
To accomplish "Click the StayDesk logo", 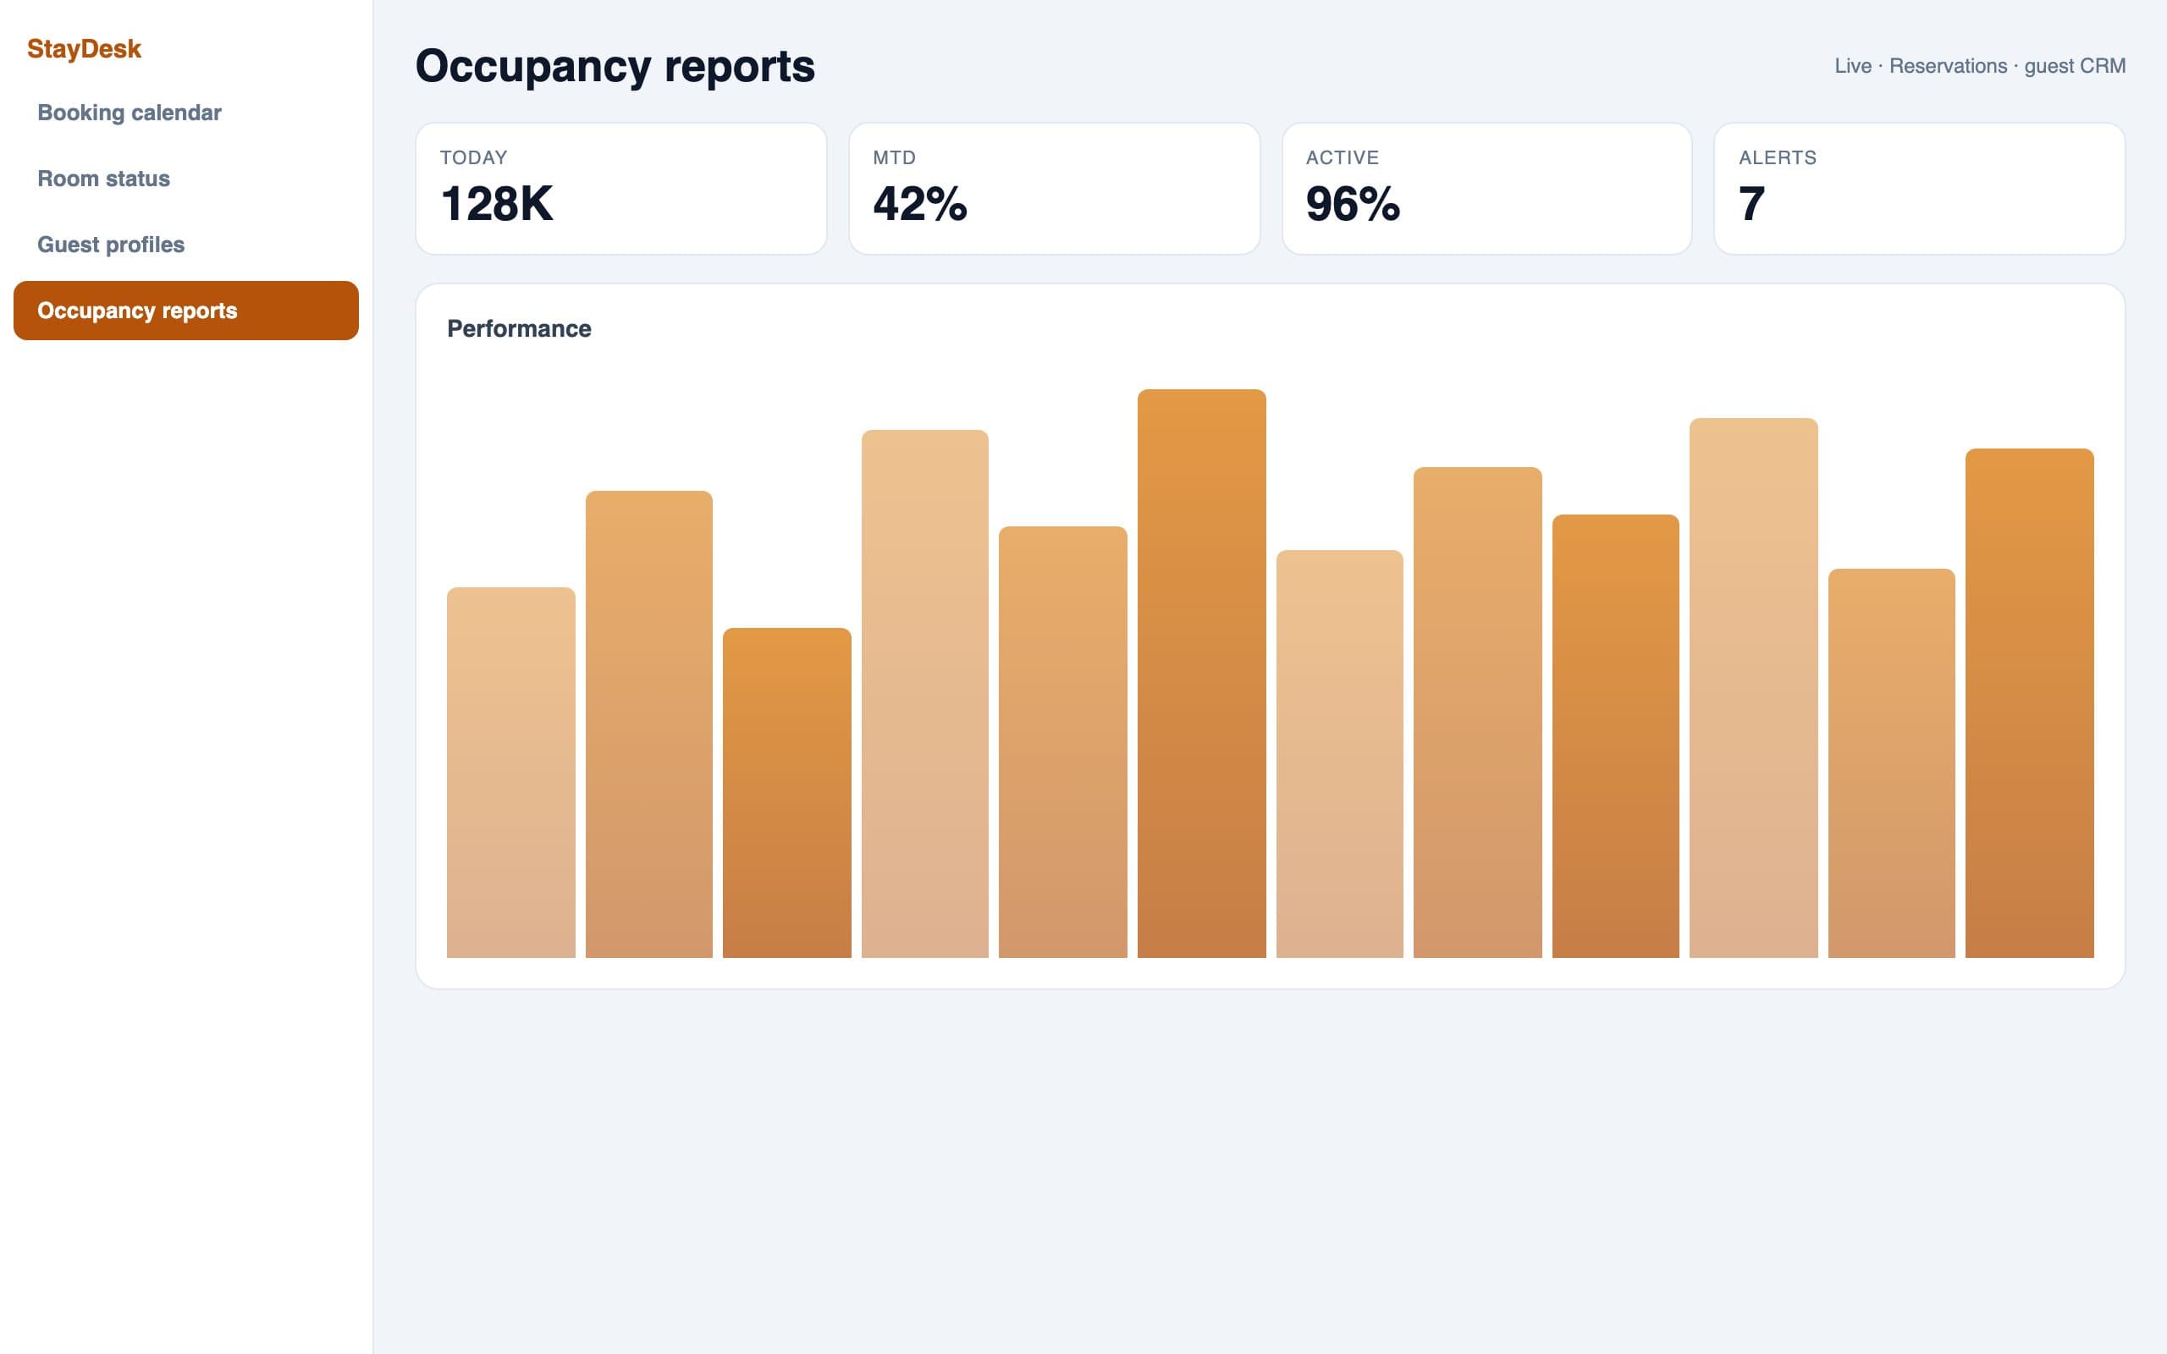I will pos(84,48).
